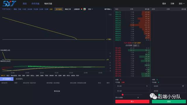Click the 登录 login link
Image resolution: width=187 pixels, height=105 pixels.
tap(164, 4)
